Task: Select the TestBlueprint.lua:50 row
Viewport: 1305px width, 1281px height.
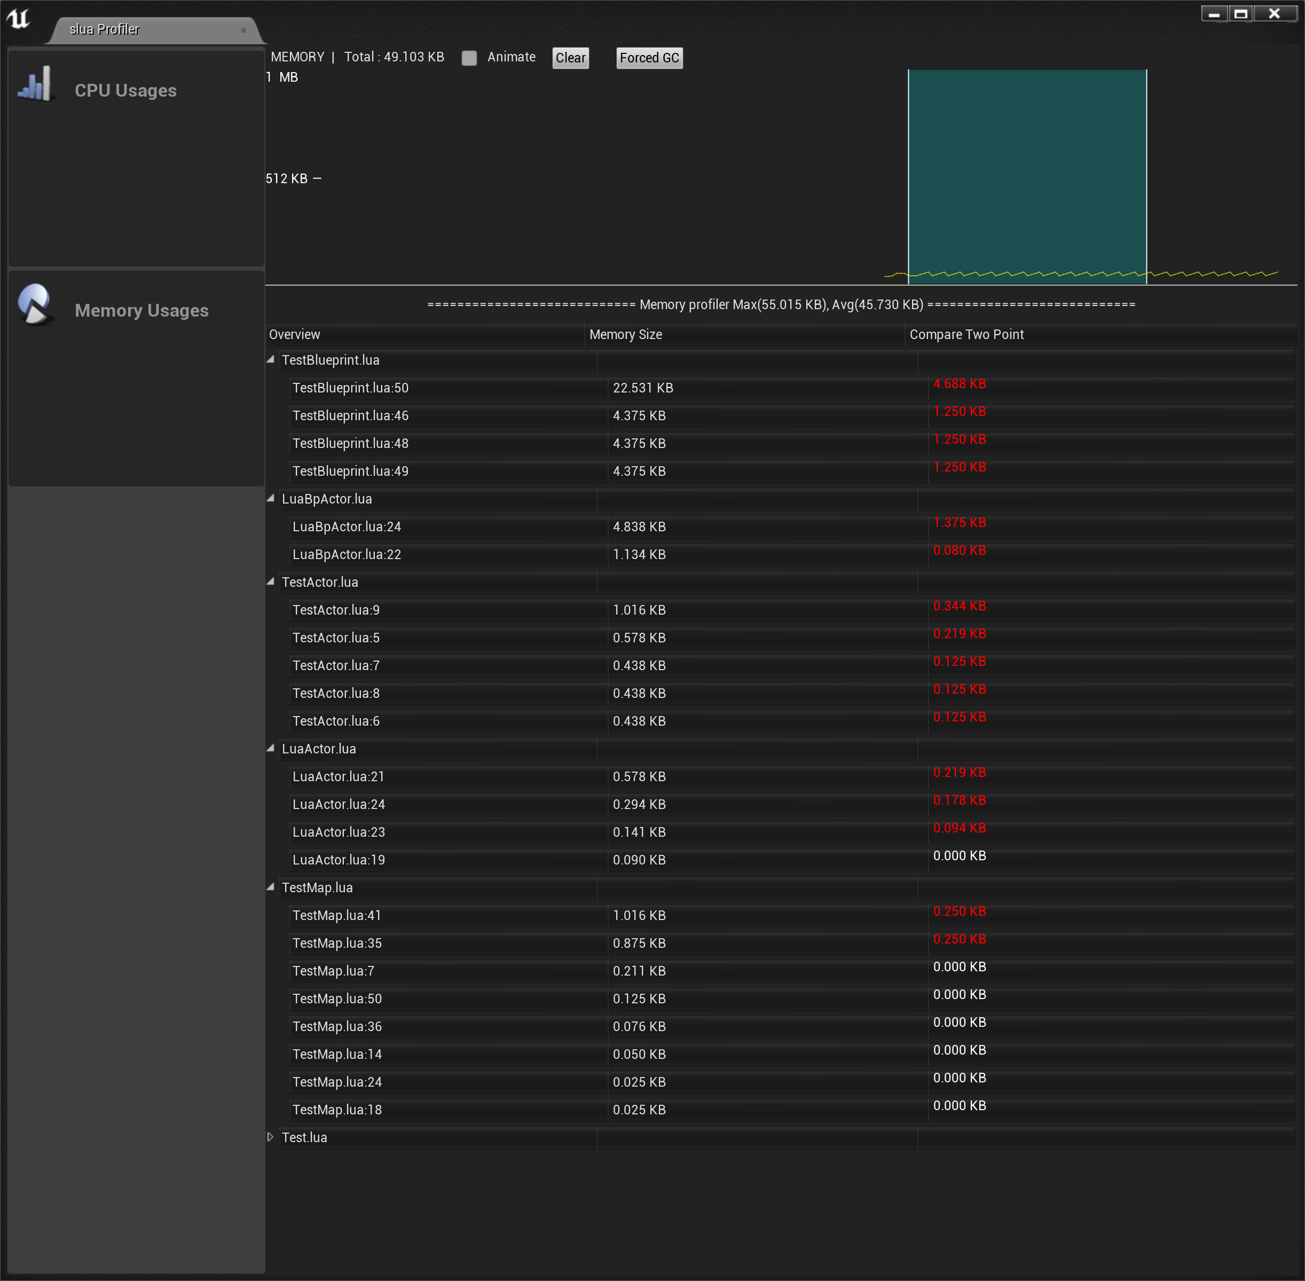Action: [350, 388]
